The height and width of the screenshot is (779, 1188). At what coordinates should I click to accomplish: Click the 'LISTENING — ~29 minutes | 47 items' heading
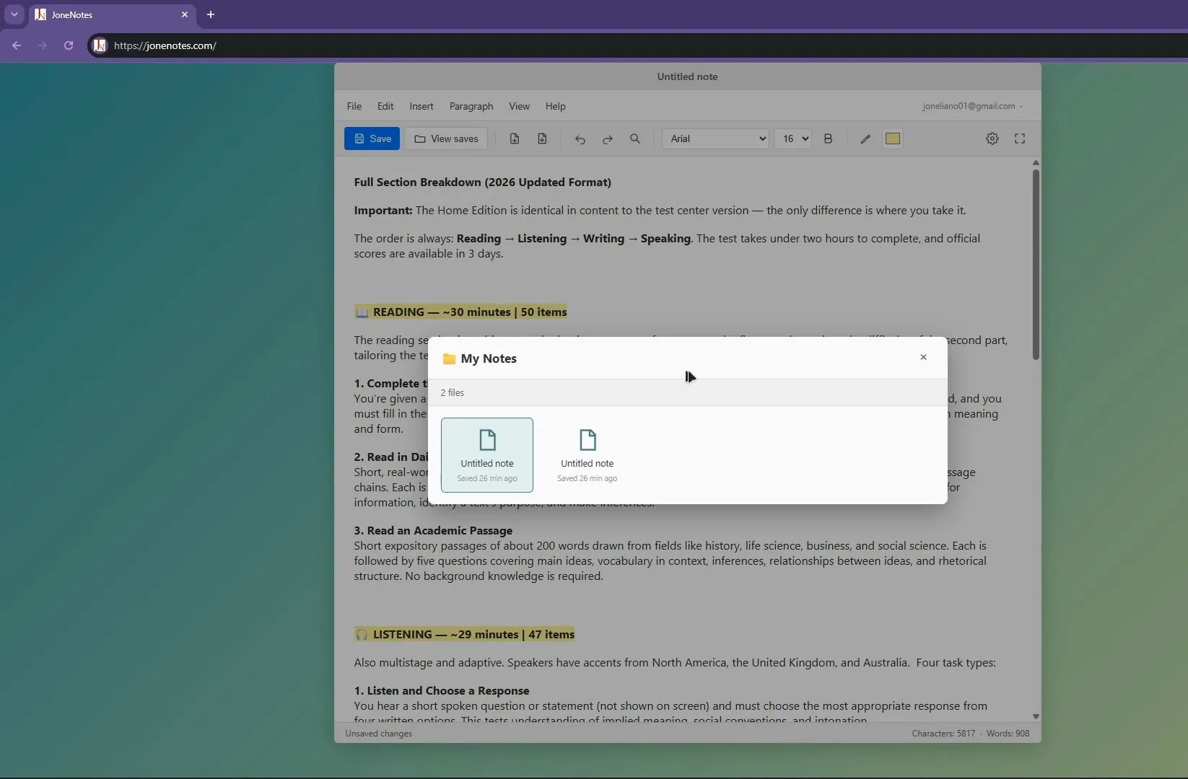[464, 635]
